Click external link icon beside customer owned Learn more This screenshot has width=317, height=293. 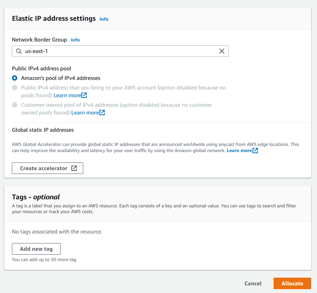pos(102,113)
